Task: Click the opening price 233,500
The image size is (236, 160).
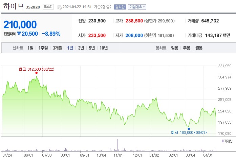Action: (97, 35)
